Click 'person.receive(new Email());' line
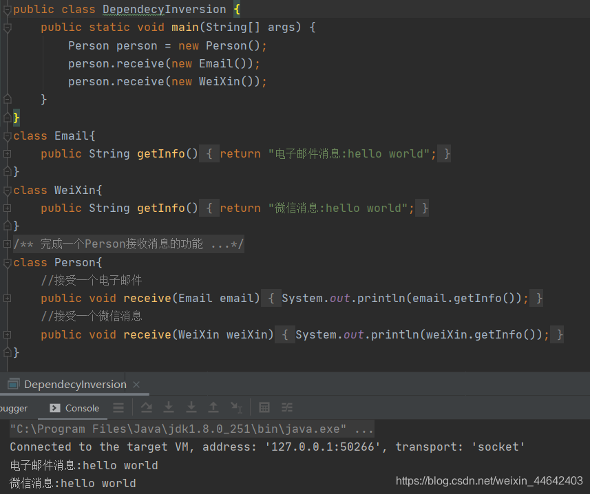This screenshot has width=590, height=494. 164,63
